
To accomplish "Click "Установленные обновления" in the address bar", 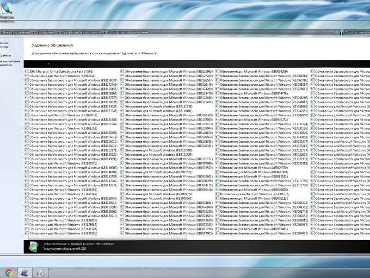I will (x=128, y=32).
